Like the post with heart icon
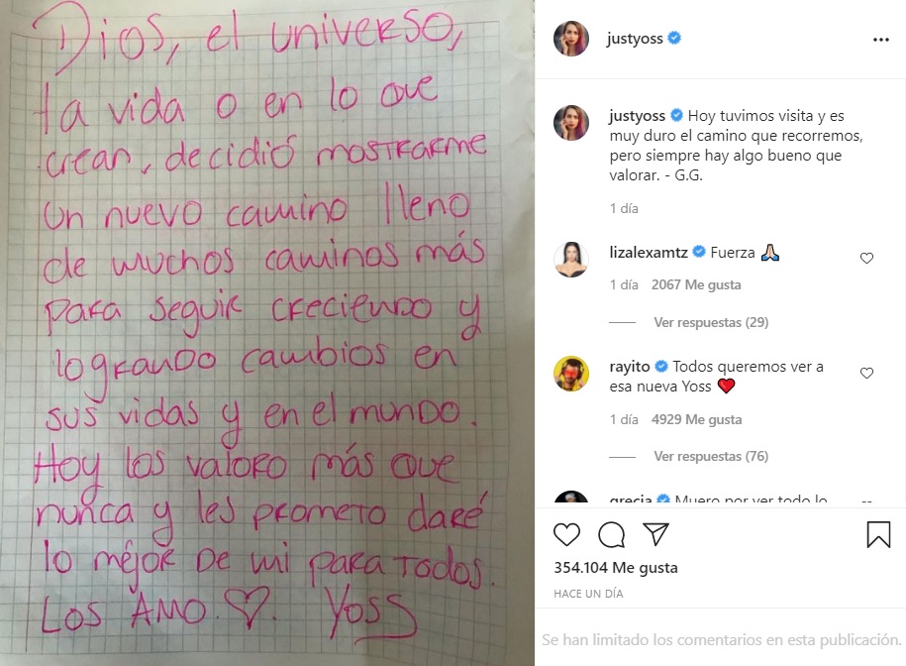Image resolution: width=906 pixels, height=666 pixels. [x=566, y=534]
